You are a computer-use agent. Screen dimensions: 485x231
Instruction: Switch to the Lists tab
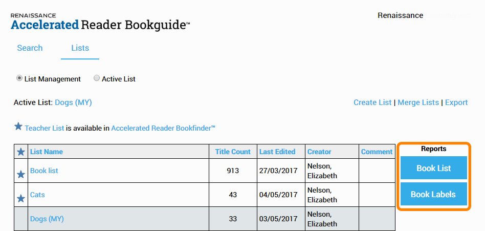point(80,48)
